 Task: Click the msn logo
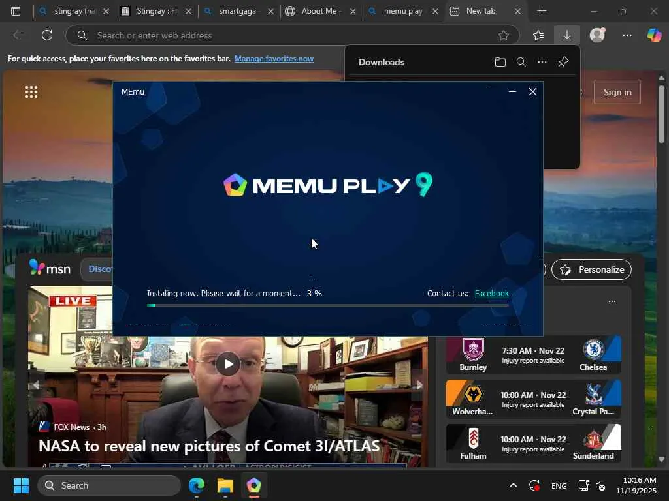click(50, 268)
